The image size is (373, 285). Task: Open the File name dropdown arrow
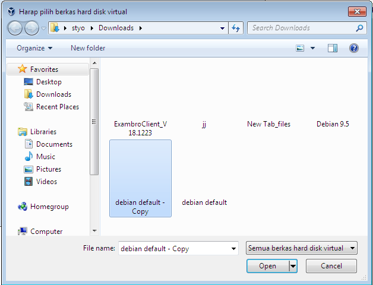click(x=233, y=249)
